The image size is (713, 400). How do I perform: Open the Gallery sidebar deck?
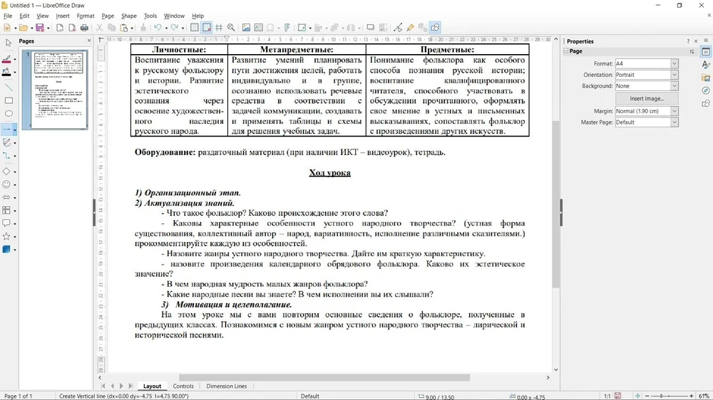(x=706, y=78)
